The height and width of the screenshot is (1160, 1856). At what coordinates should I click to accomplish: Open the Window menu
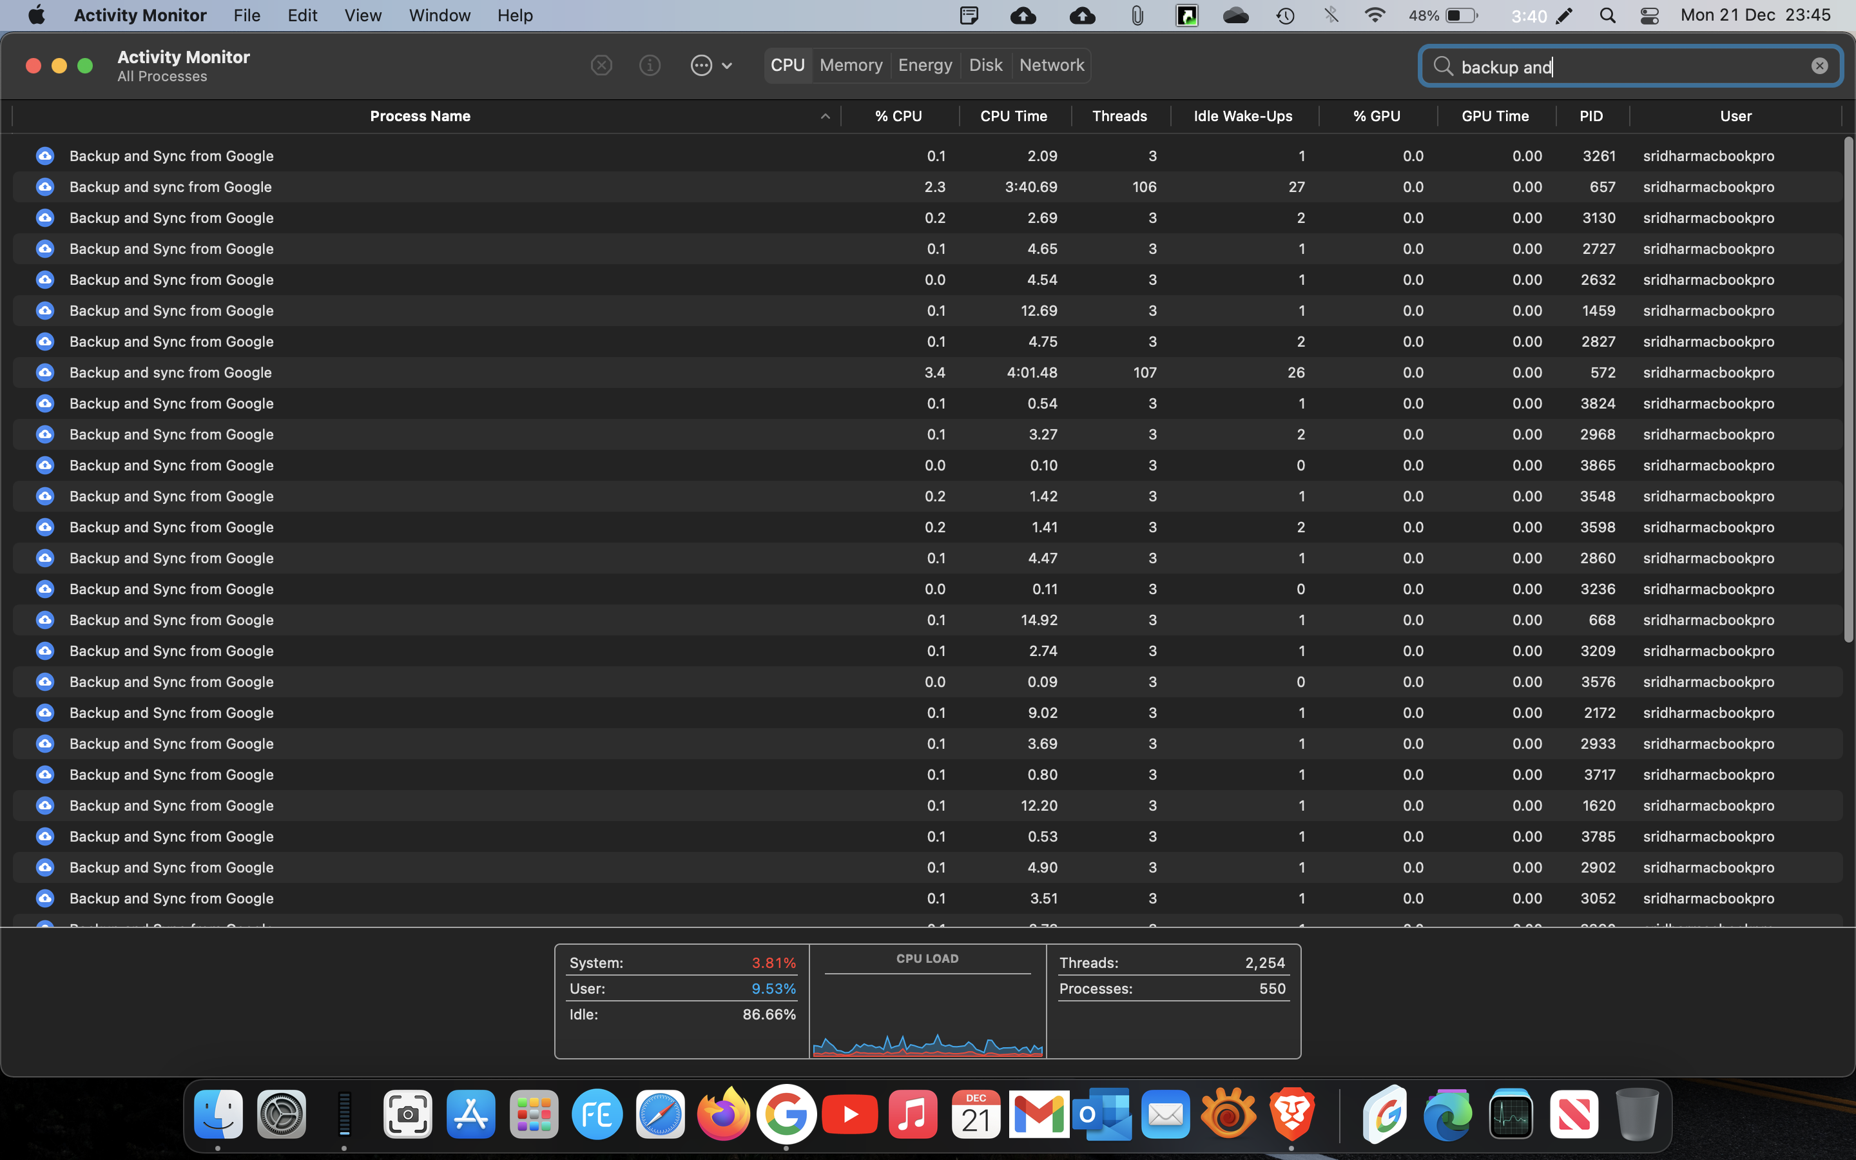click(x=440, y=15)
